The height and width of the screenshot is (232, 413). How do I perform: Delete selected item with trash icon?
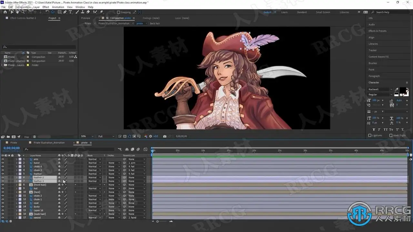[x=35, y=137]
